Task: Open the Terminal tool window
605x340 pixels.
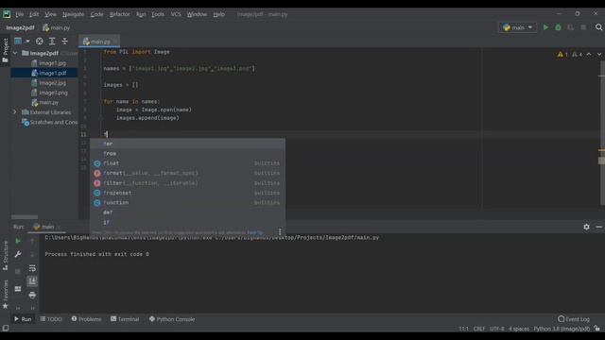Action: (125, 319)
